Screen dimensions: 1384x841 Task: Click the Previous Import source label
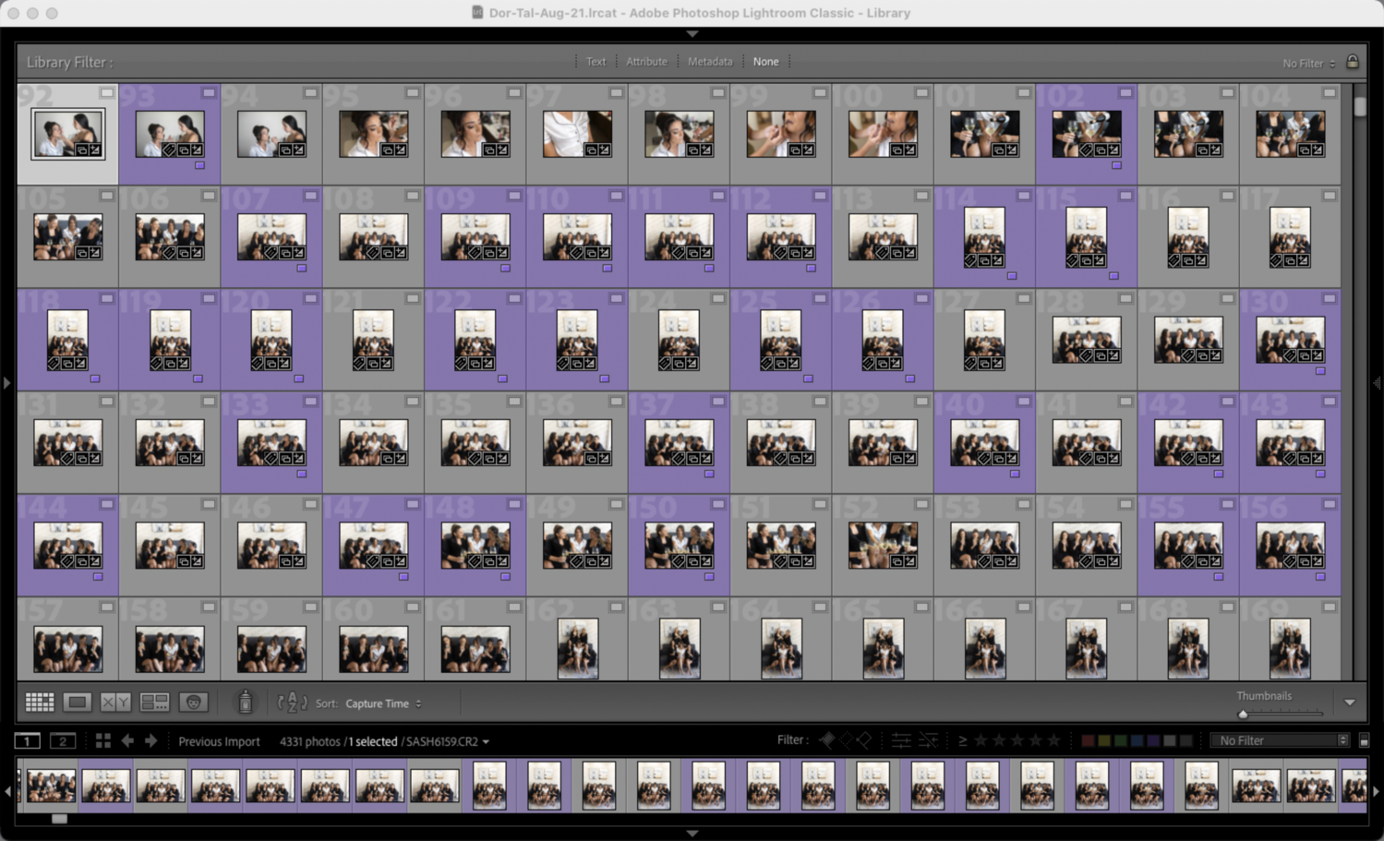point(219,741)
